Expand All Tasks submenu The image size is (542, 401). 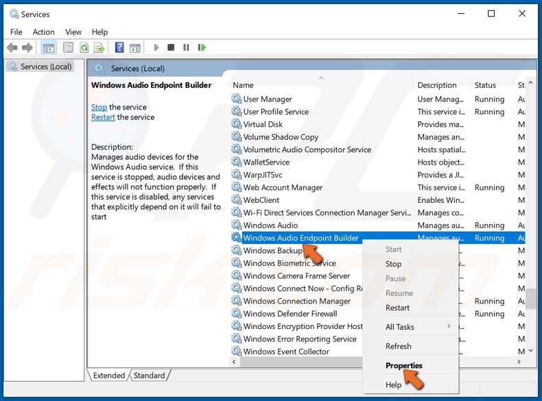[x=411, y=327]
